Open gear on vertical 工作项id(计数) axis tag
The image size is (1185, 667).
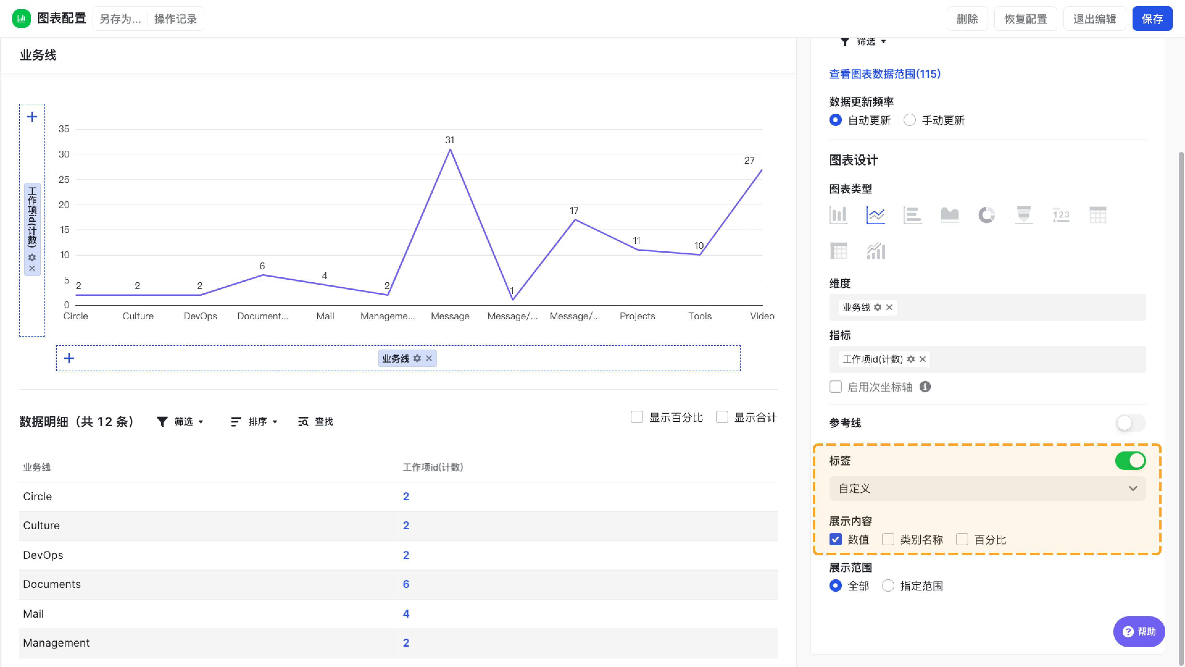[32, 257]
